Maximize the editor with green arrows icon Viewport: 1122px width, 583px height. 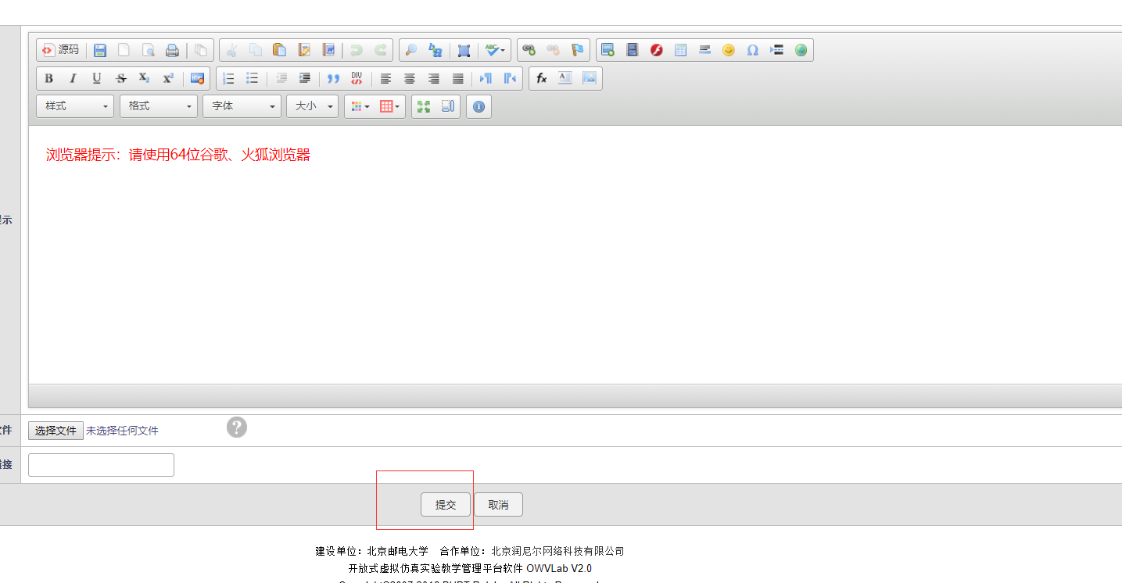tap(424, 106)
